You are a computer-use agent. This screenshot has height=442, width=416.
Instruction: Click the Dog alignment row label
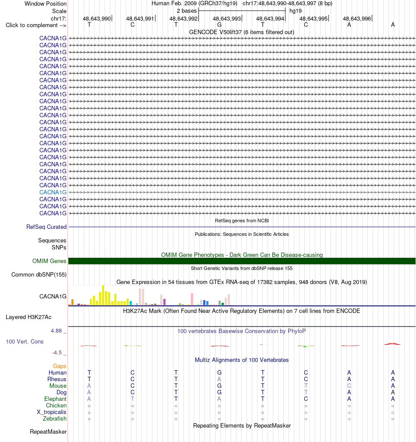(61, 393)
